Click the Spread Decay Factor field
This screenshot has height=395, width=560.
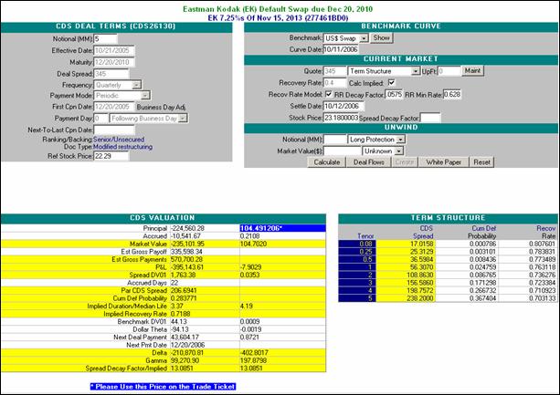[x=430, y=118]
